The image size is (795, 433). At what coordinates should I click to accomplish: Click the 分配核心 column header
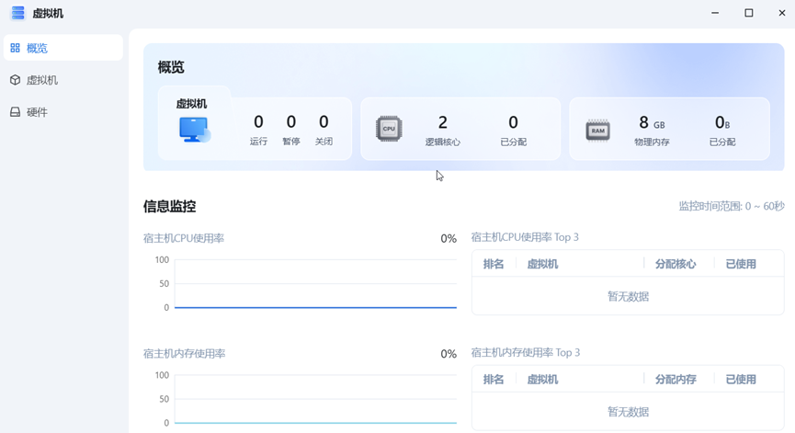pyautogui.click(x=676, y=264)
